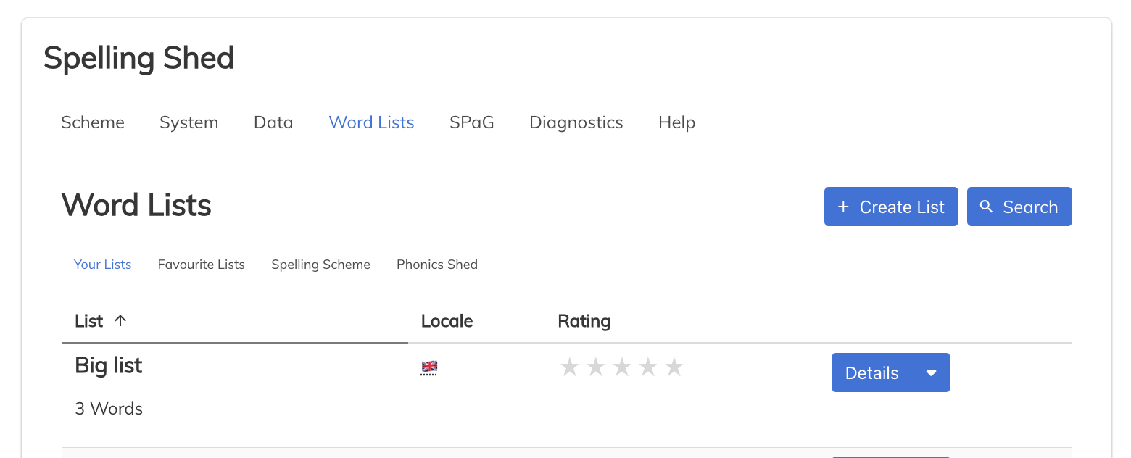
Task: Rate Big list three stars
Action: tap(622, 367)
